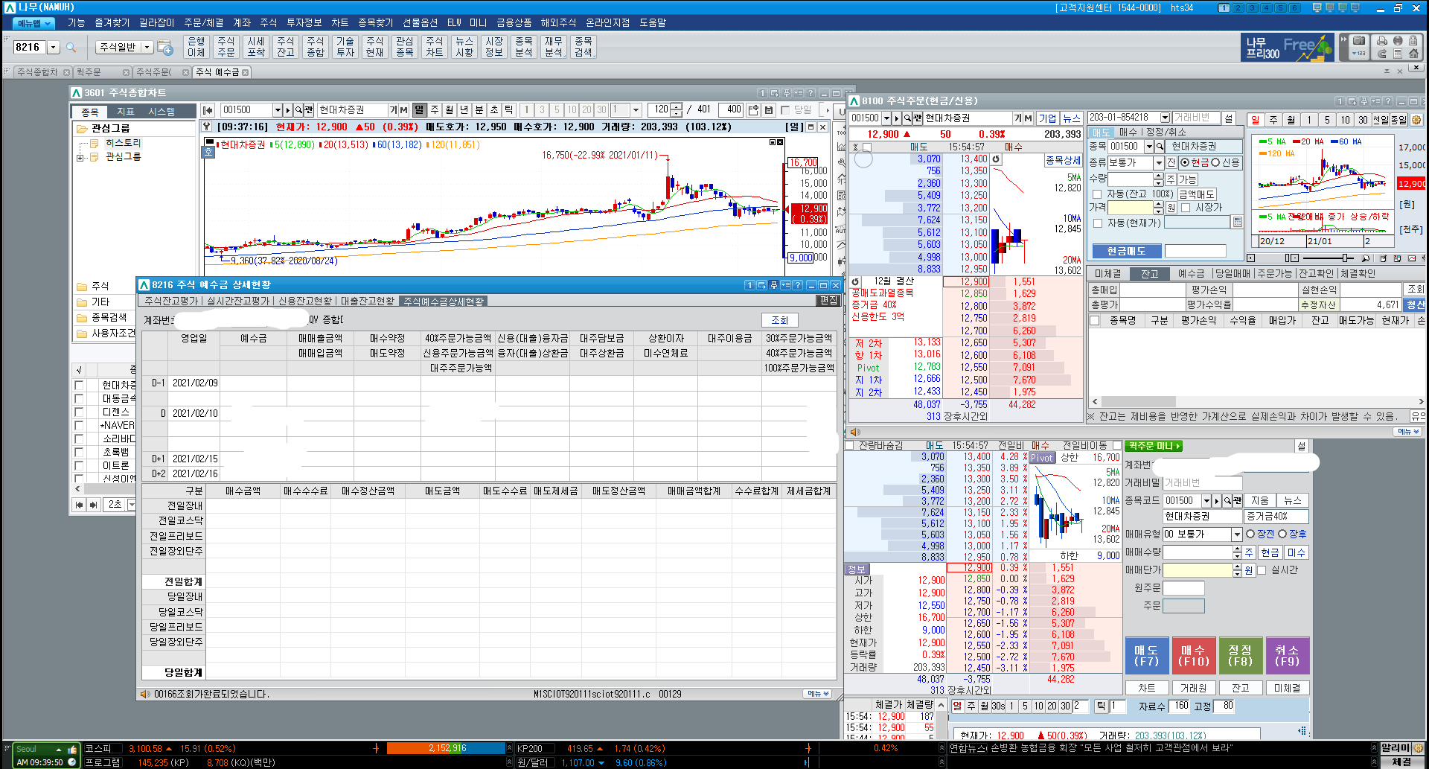The image size is (1429, 769).
Task: Open the 종목검색 toolbar shortcut
Action: [x=584, y=47]
